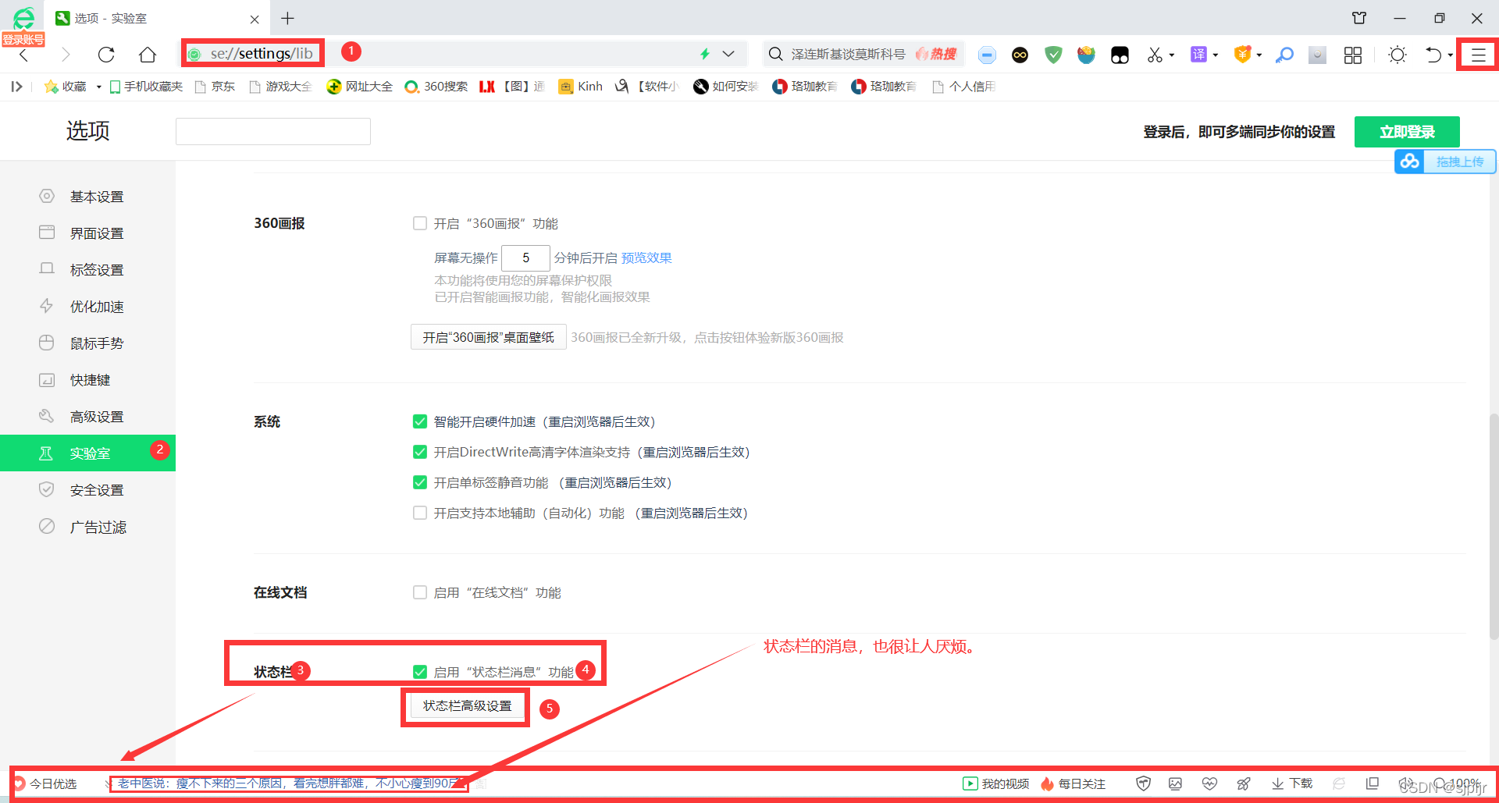Enable 开启"360画报"功能 checkbox
Screen dimensions: 1499x803
click(x=420, y=223)
